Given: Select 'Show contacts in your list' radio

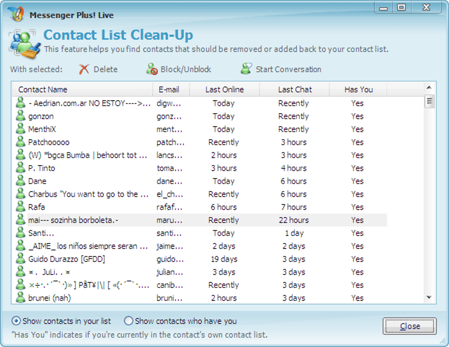Looking at the screenshot, I should 16,321.
